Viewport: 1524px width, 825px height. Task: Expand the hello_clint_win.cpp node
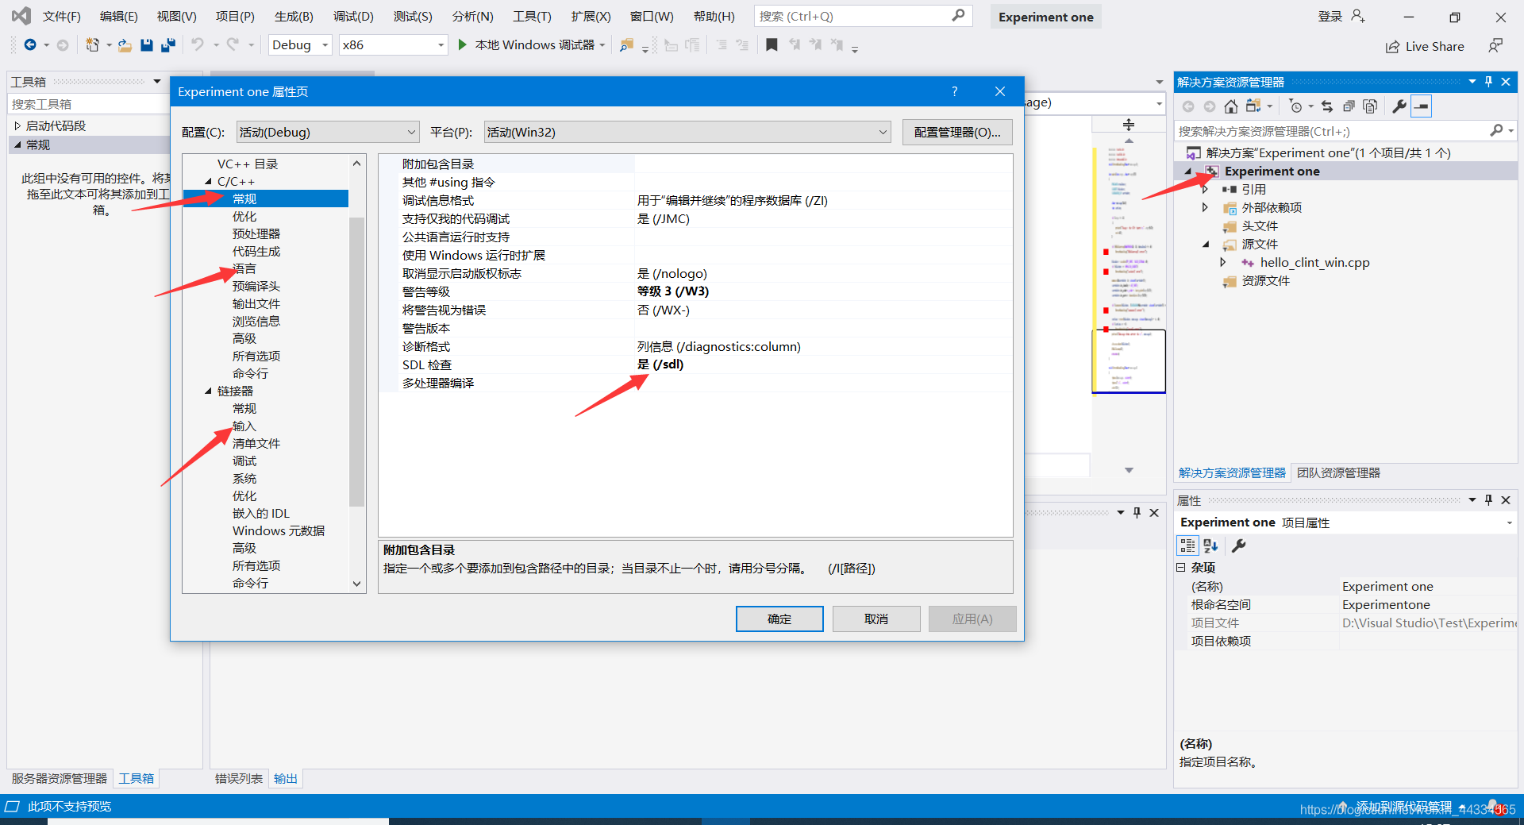click(x=1223, y=262)
